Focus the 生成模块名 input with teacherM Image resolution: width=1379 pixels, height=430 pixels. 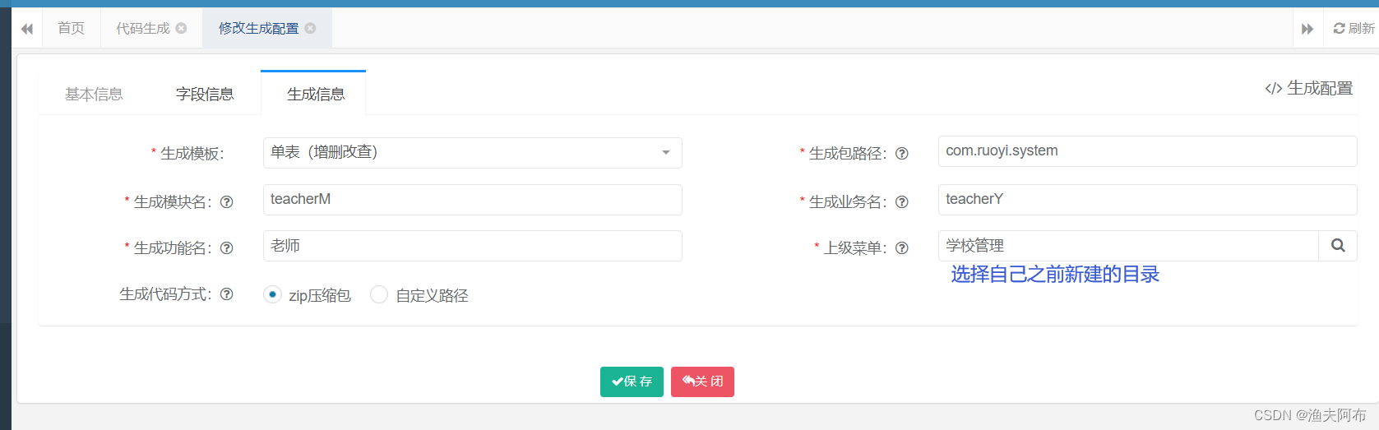[472, 200]
